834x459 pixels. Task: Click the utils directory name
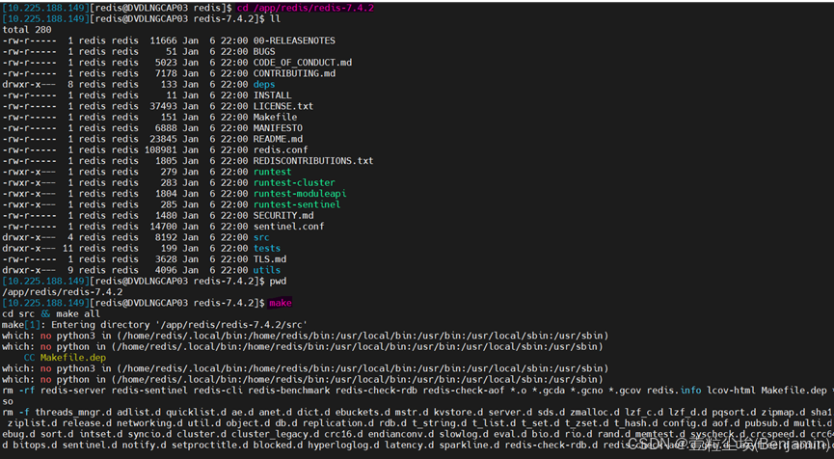point(266,270)
